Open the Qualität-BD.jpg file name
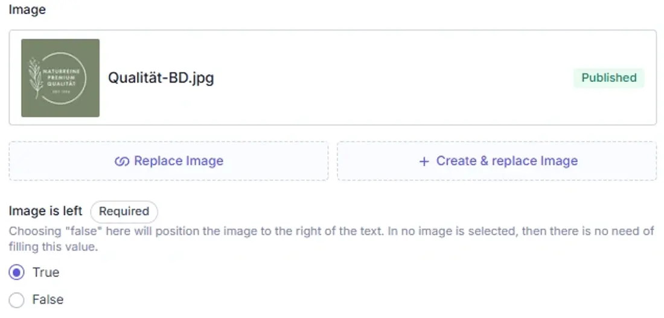Image resolution: width=664 pixels, height=318 pixels. pyautogui.click(x=161, y=78)
